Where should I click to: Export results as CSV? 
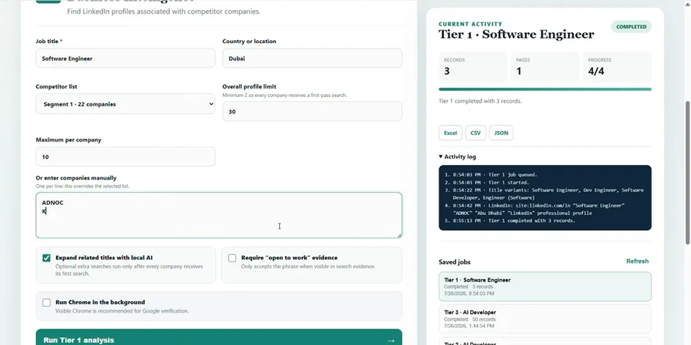coord(476,133)
